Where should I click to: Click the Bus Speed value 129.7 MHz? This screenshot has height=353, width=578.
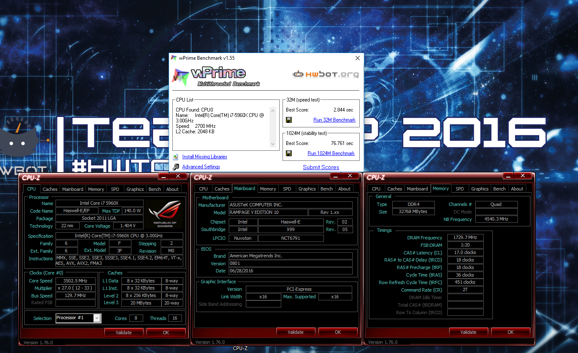click(x=76, y=295)
